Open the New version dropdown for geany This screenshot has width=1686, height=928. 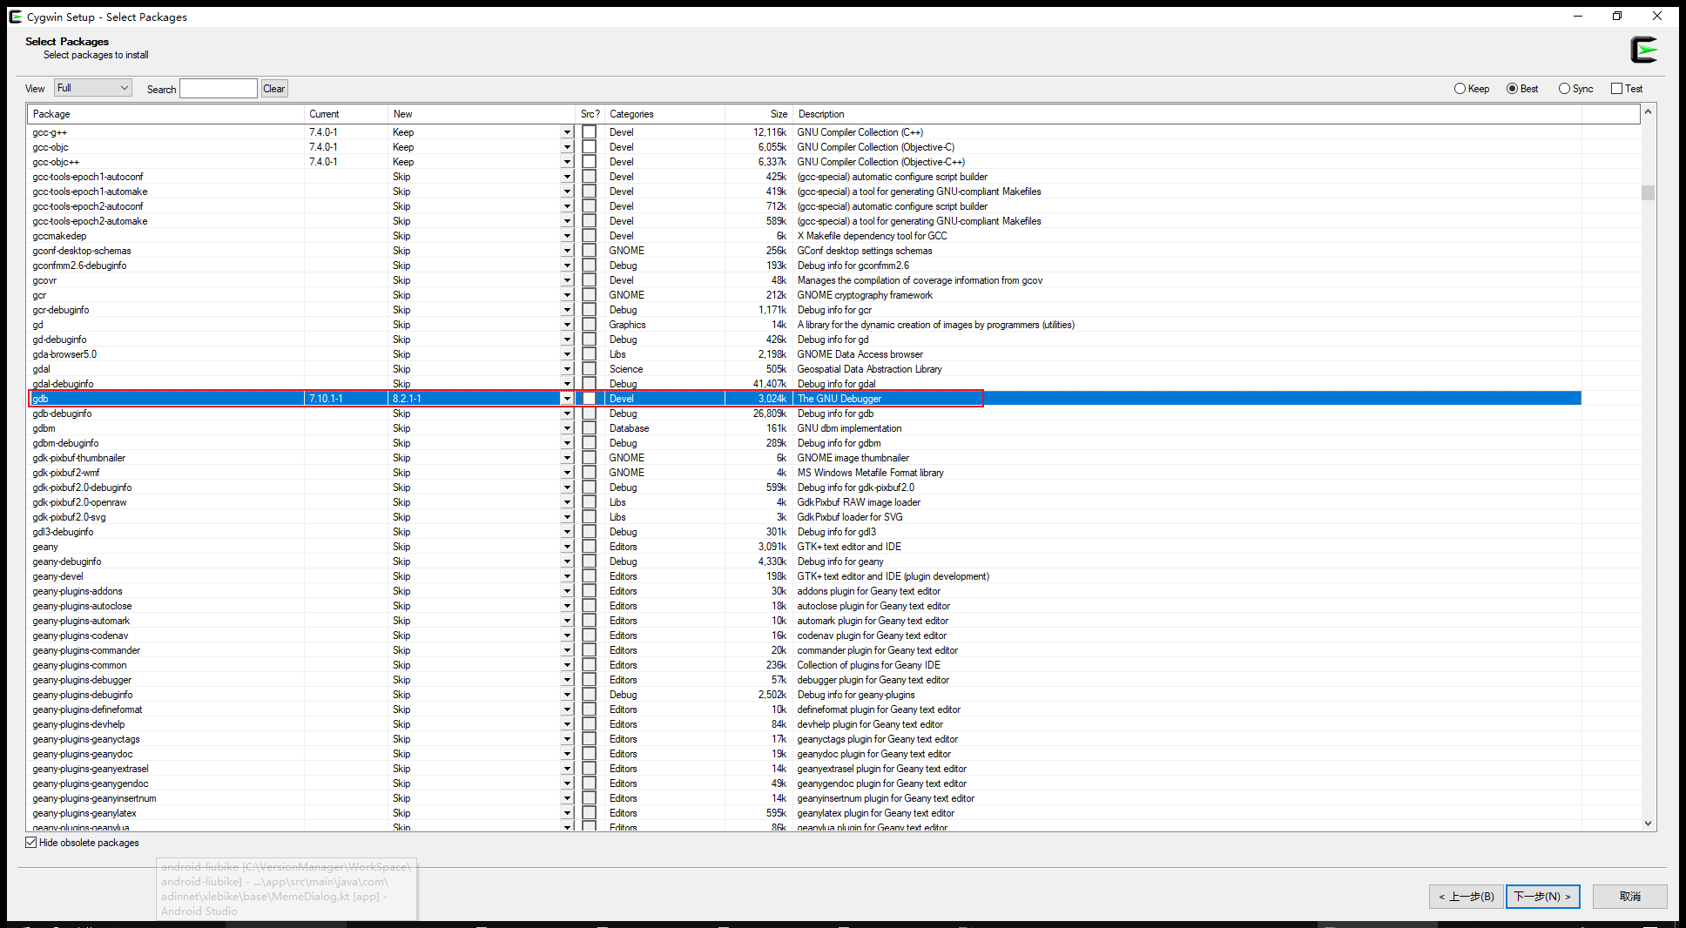[567, 547]
